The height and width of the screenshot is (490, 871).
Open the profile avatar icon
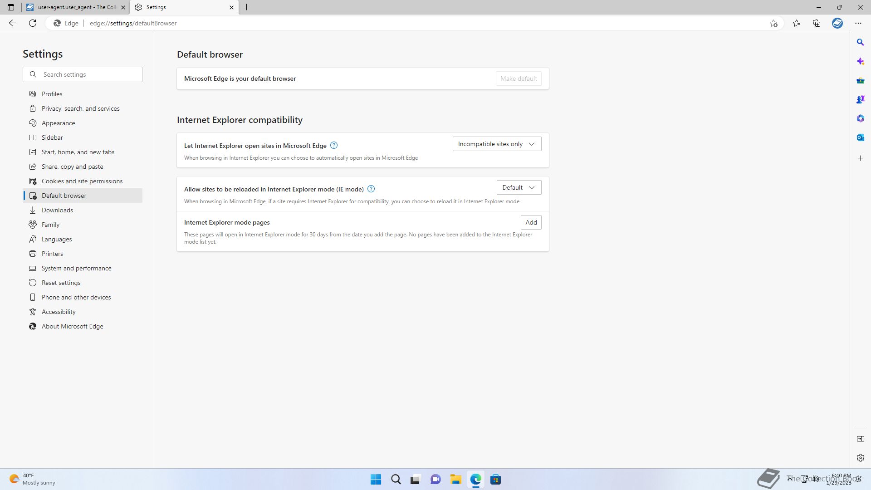(x=837, y=23)
